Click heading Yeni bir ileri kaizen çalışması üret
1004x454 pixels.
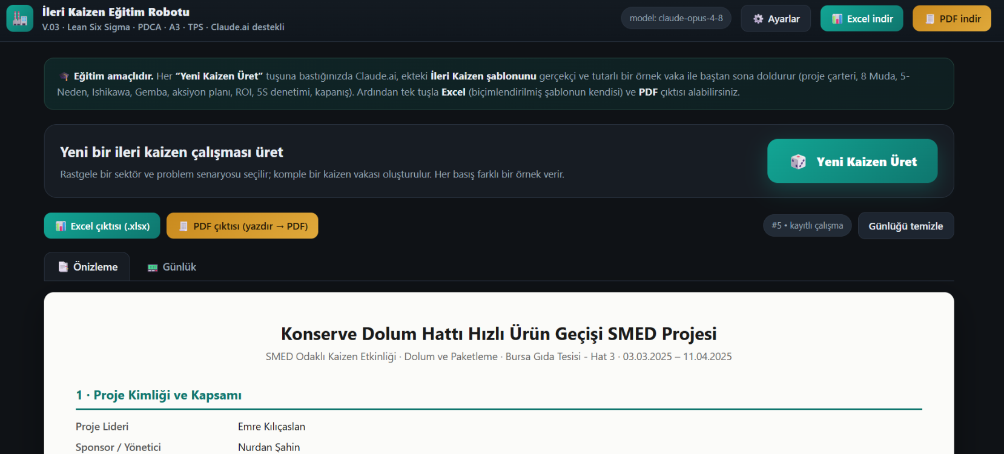(x=171, y=152)
